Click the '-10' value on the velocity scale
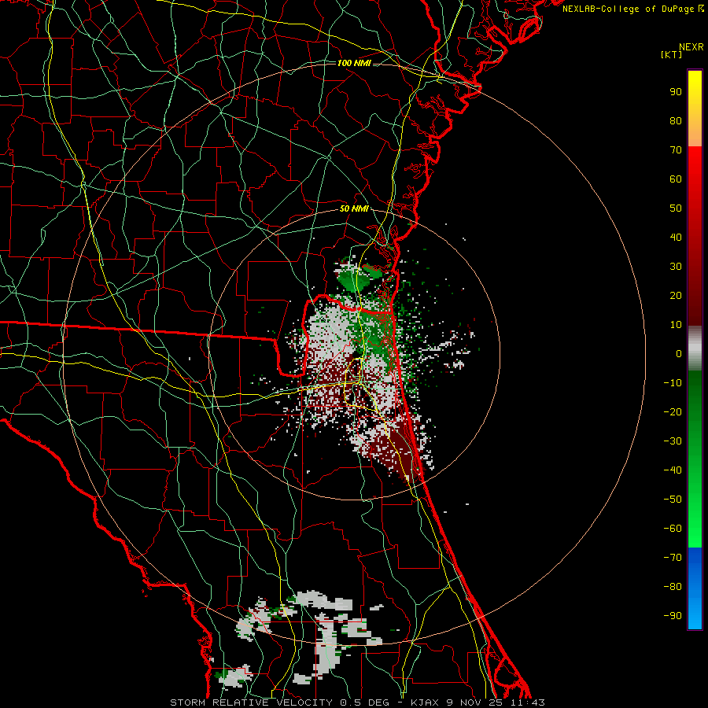Viewport: 708px width, 708px height. [x=673, y=383]
